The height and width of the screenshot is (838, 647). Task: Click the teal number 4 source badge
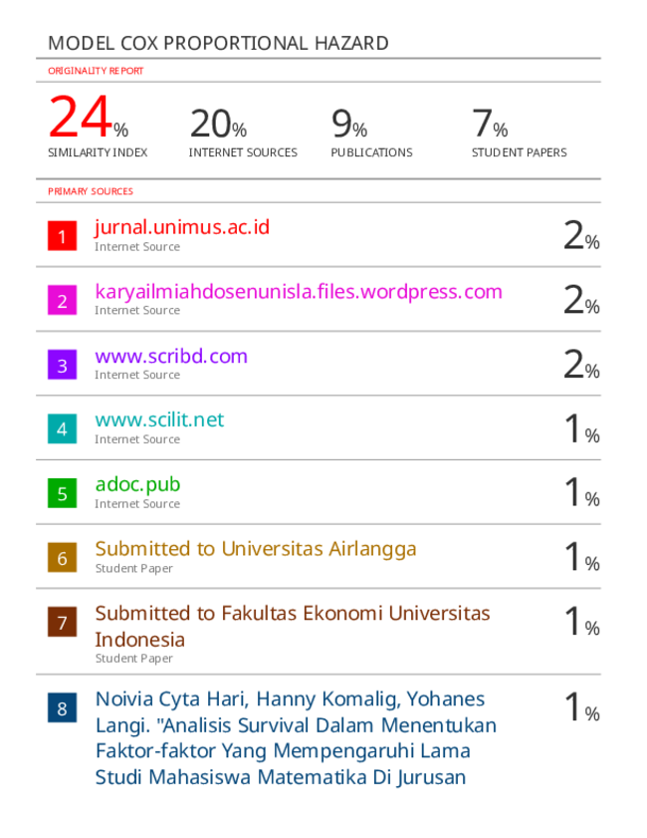62,428
